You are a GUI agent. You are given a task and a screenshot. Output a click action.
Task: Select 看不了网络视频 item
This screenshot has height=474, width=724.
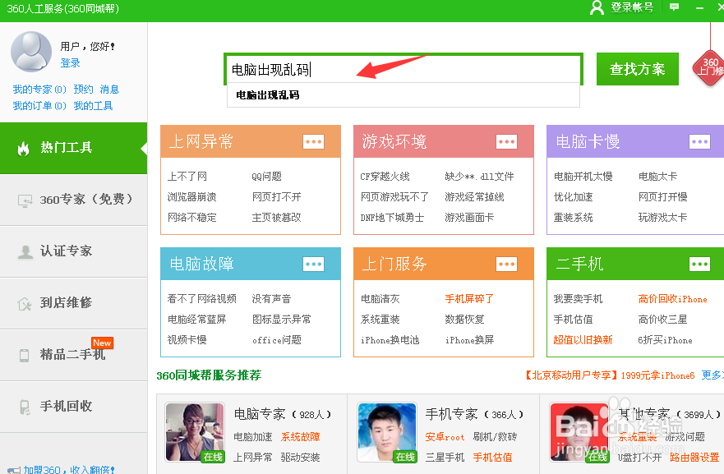[x=202, y=299]
